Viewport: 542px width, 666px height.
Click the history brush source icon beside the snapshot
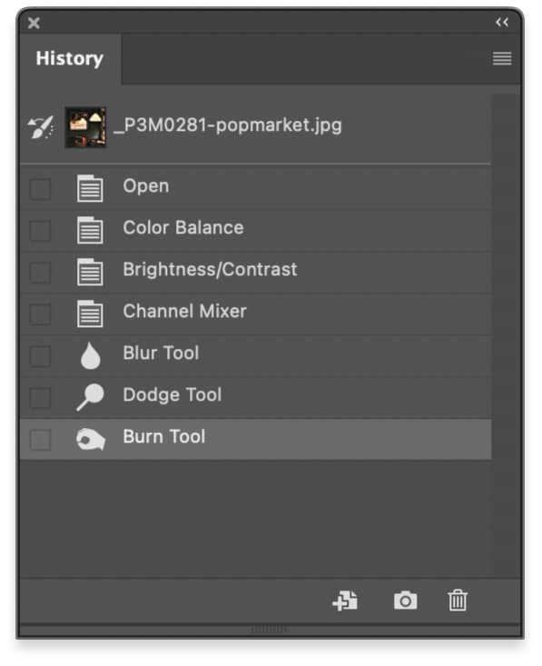pos(40,127)
